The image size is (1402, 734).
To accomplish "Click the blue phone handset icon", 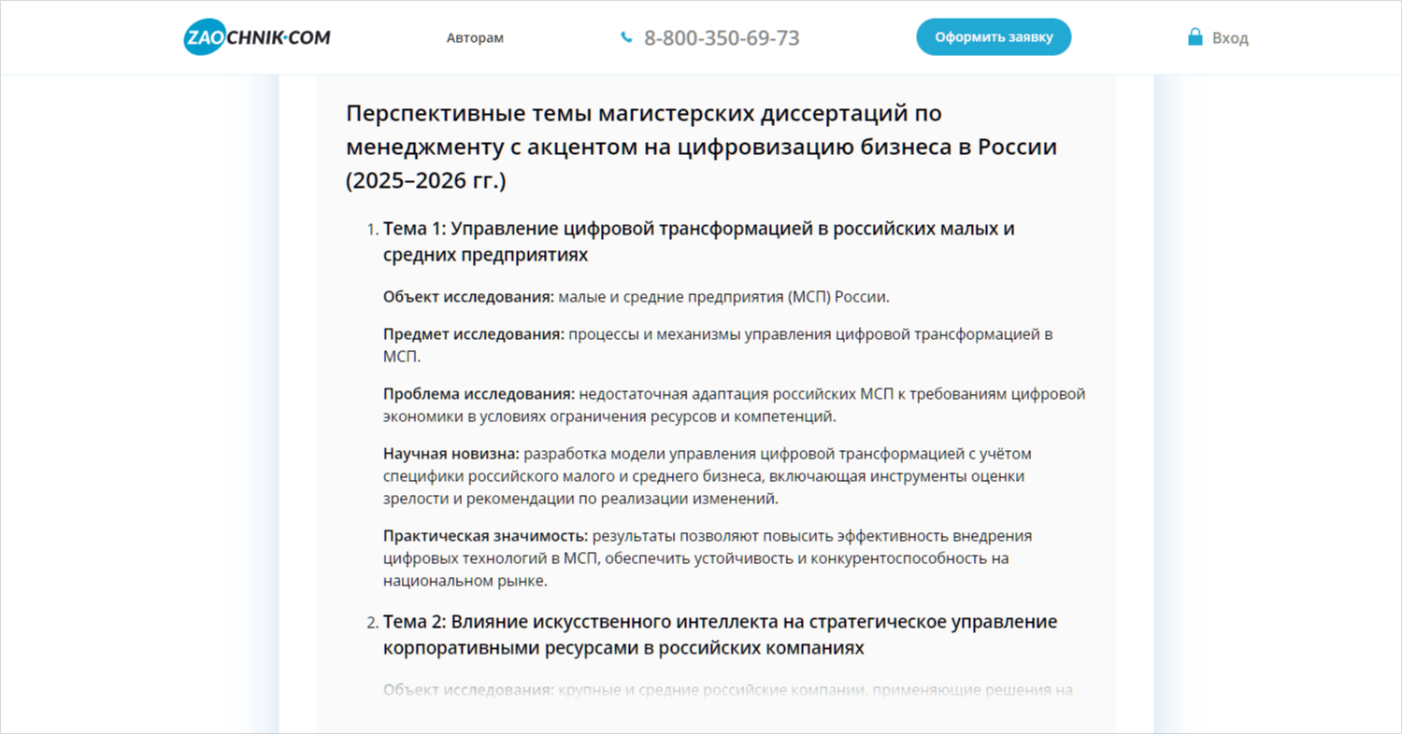I will (x=626, y=37).
